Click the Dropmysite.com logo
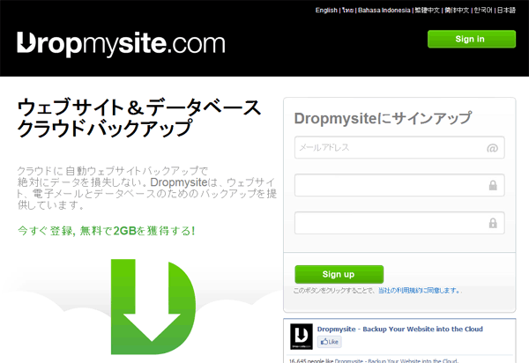The width and height of the screenshot is (529, 363). tap(121, 44)
